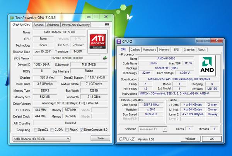Switch to the Caches tab in CPU-Z
Screen dimensions: 232x156
click(135, 50)
